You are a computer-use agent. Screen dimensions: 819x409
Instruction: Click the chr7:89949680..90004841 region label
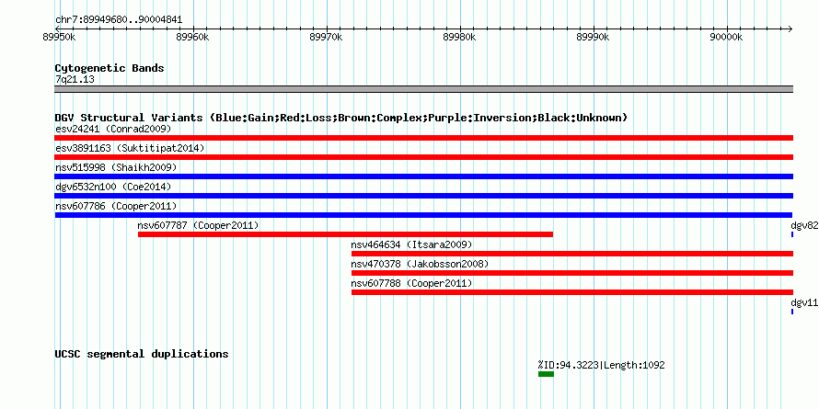click(119, 20)
